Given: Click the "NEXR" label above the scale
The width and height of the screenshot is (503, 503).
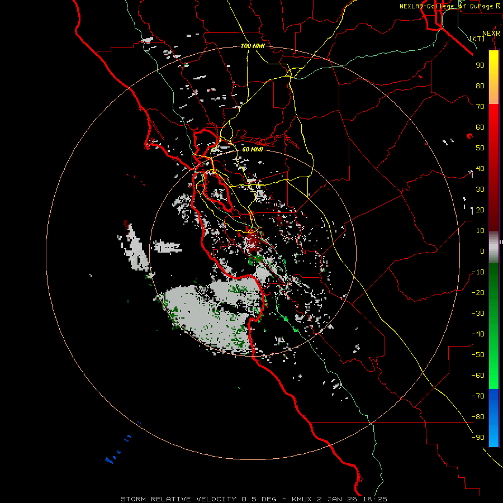Looking at the screenshot, I should coord(491,34).
